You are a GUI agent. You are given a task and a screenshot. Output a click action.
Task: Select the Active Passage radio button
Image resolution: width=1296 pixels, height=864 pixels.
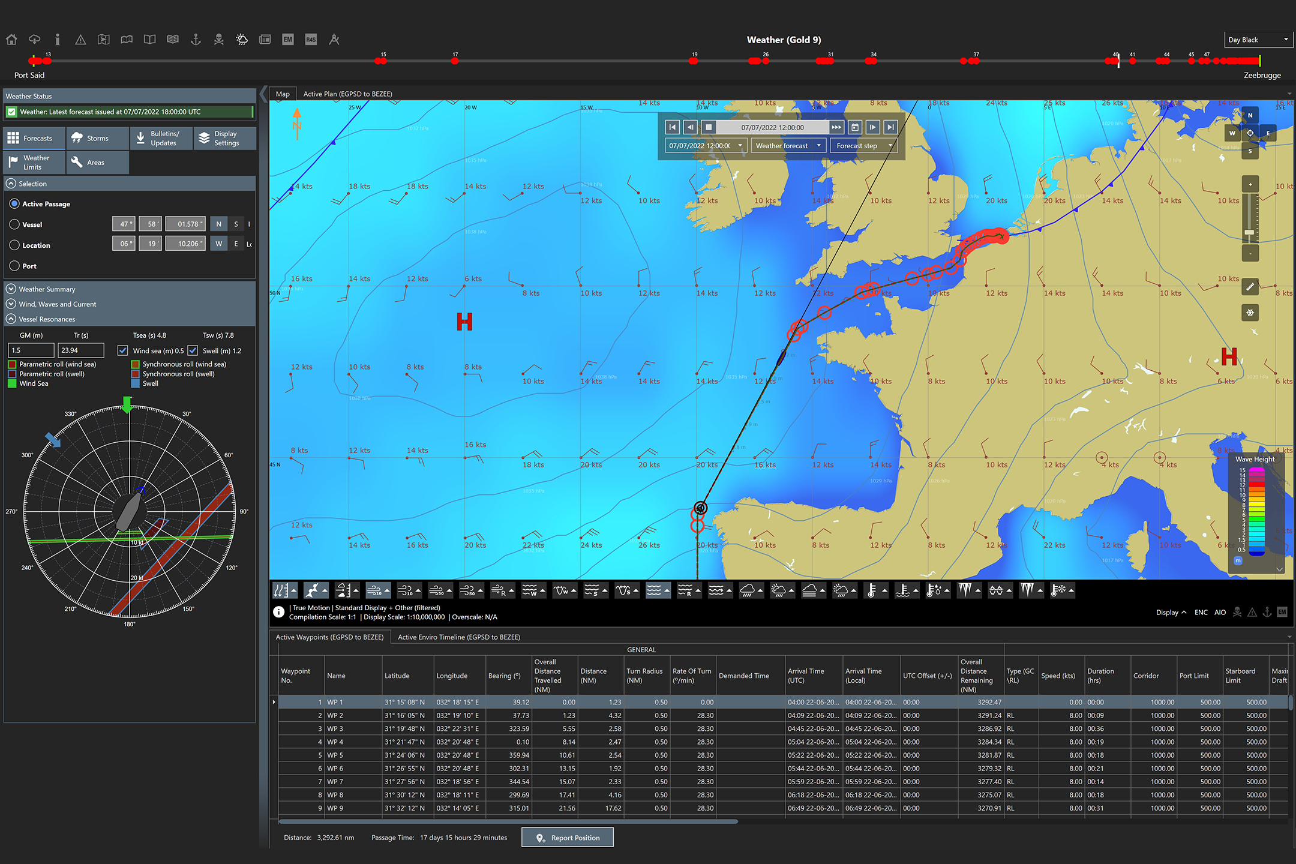(x=14, y=204)
